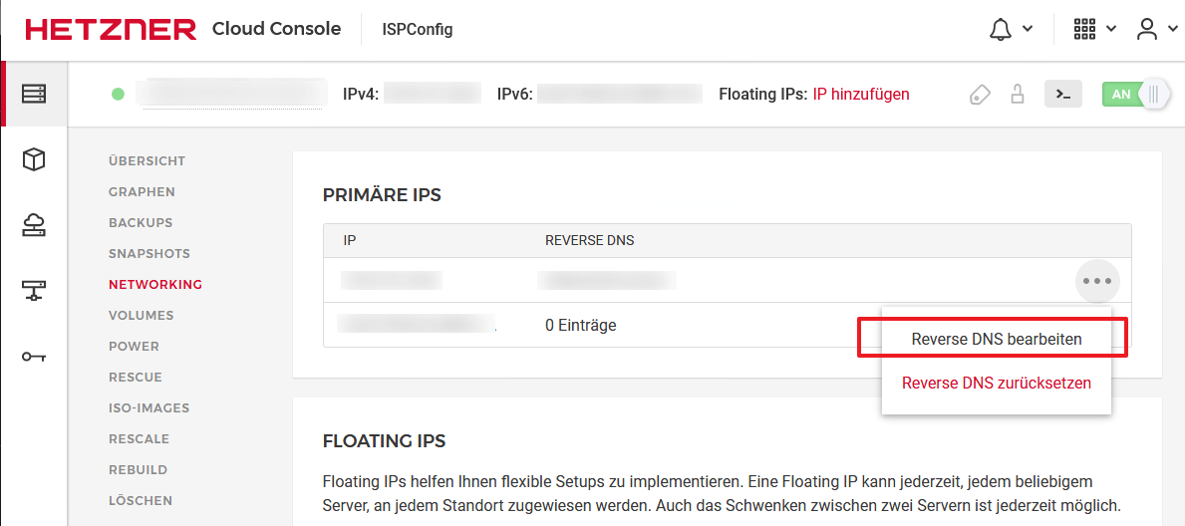The image size is (1185, 526).
Task: Open the ISPConfig project link
Action: click(418, 30)
